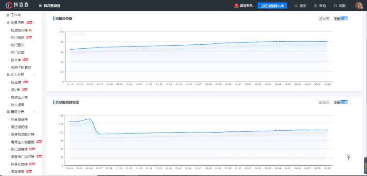Click the back-to-top arrow button
Image resolution: width=367 pixels, height=176 pixels.
pyautogui.click(x=348, y=157)
